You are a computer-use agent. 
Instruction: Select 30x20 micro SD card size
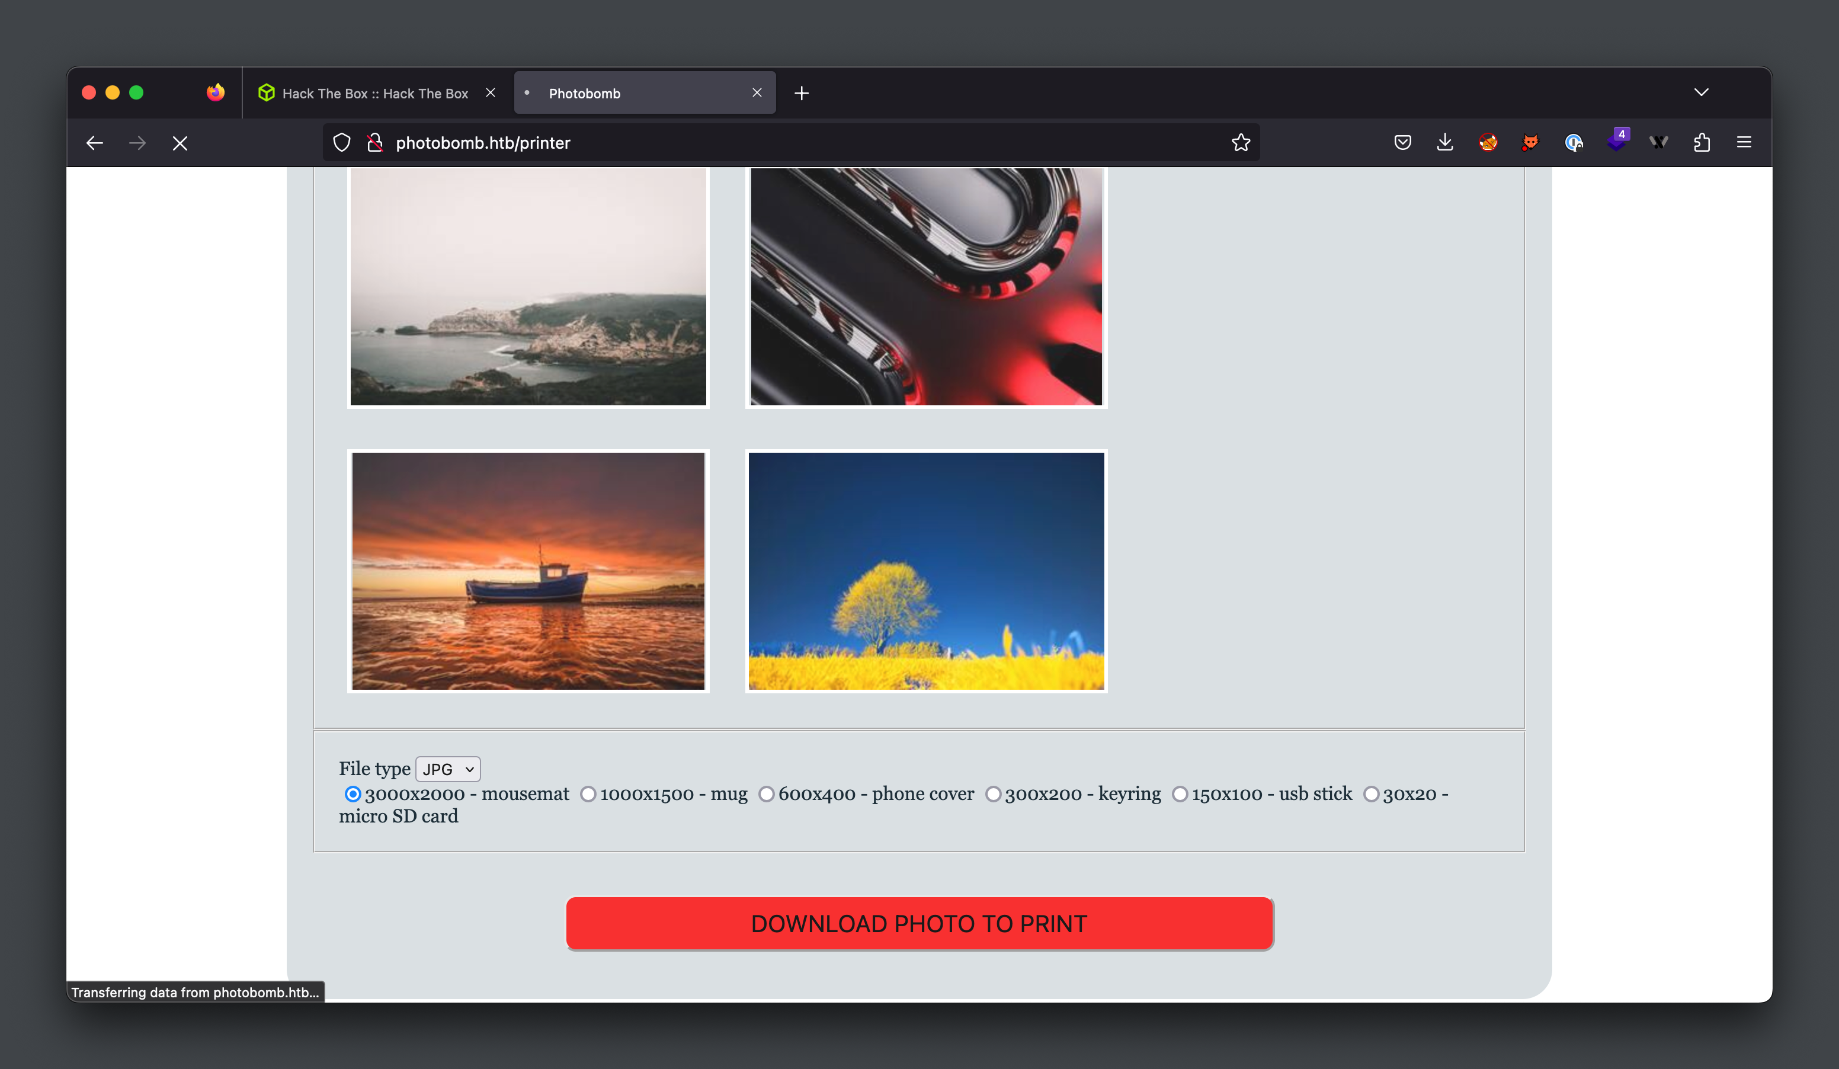point(1371,793)
